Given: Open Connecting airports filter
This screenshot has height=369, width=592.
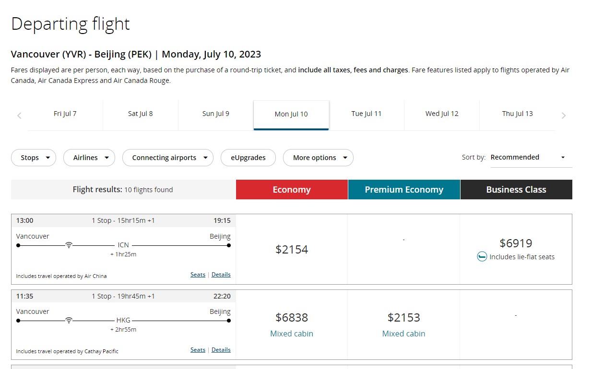Looking at the screenshot, I should tap(167, 158).
